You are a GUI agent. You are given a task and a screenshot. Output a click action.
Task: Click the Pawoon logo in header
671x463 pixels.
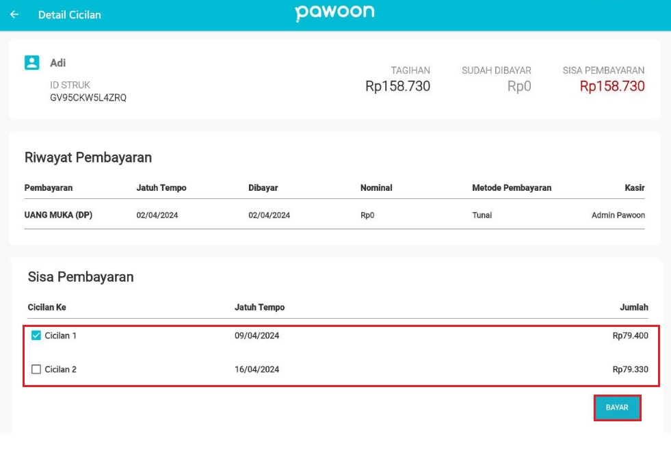[x=335, y=12]
